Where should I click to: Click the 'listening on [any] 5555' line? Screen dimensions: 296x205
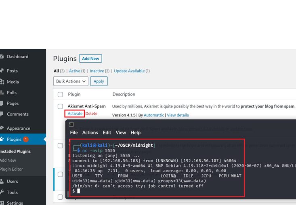(x=106, y=156)
